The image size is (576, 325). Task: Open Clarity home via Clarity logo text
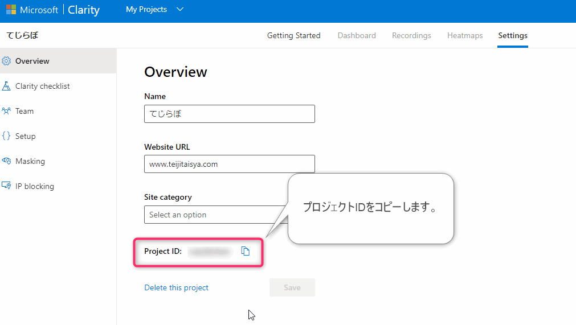(x=84, y=10)
